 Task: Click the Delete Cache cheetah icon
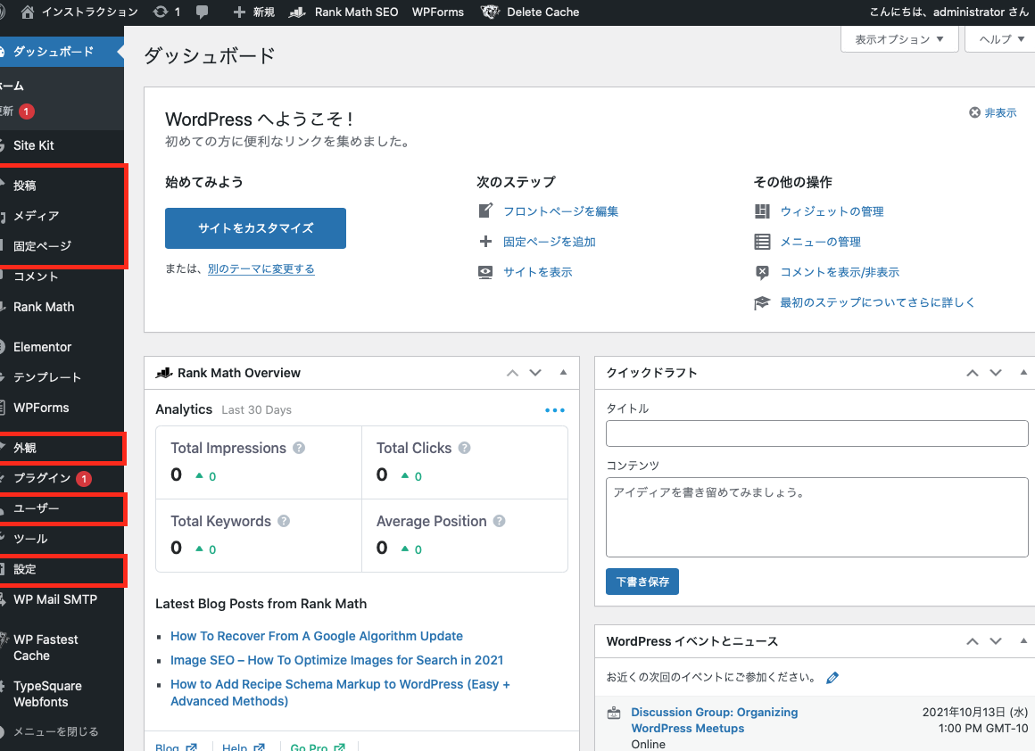click(x=490, y=12)
